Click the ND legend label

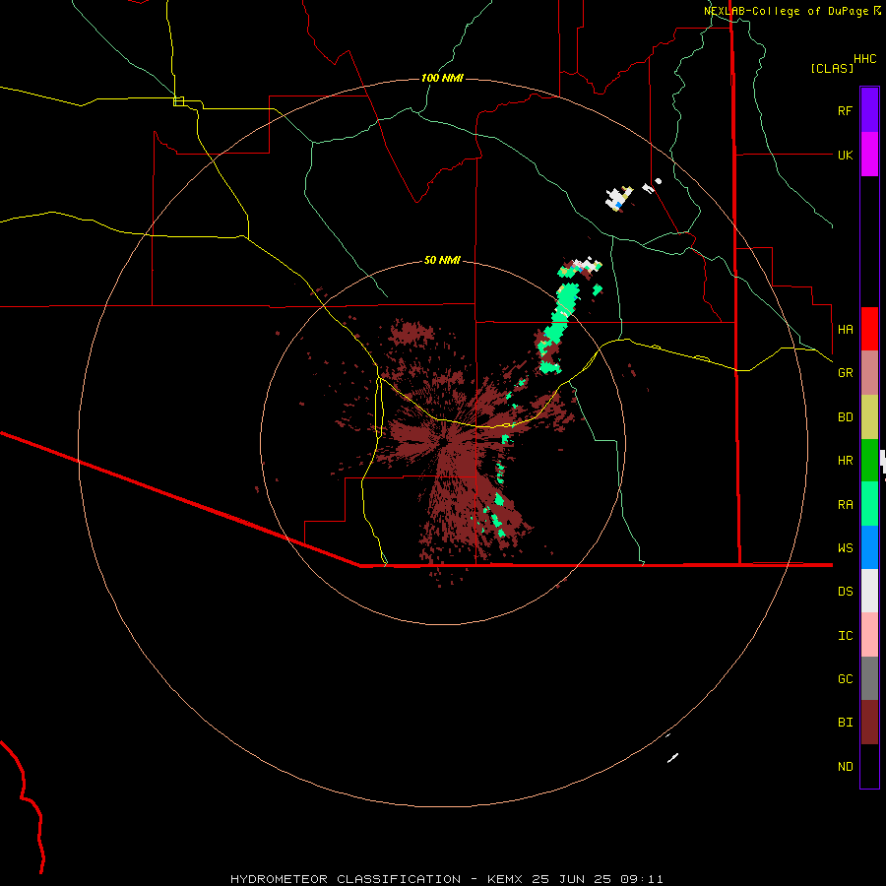845,767
